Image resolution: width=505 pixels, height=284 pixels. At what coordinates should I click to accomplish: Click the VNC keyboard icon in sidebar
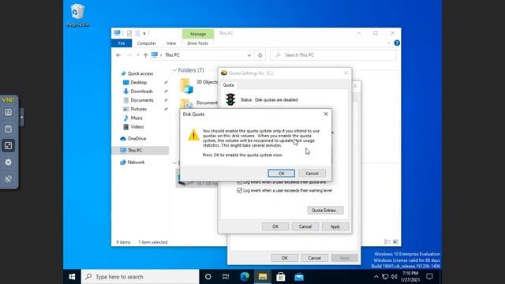[9, 112]
